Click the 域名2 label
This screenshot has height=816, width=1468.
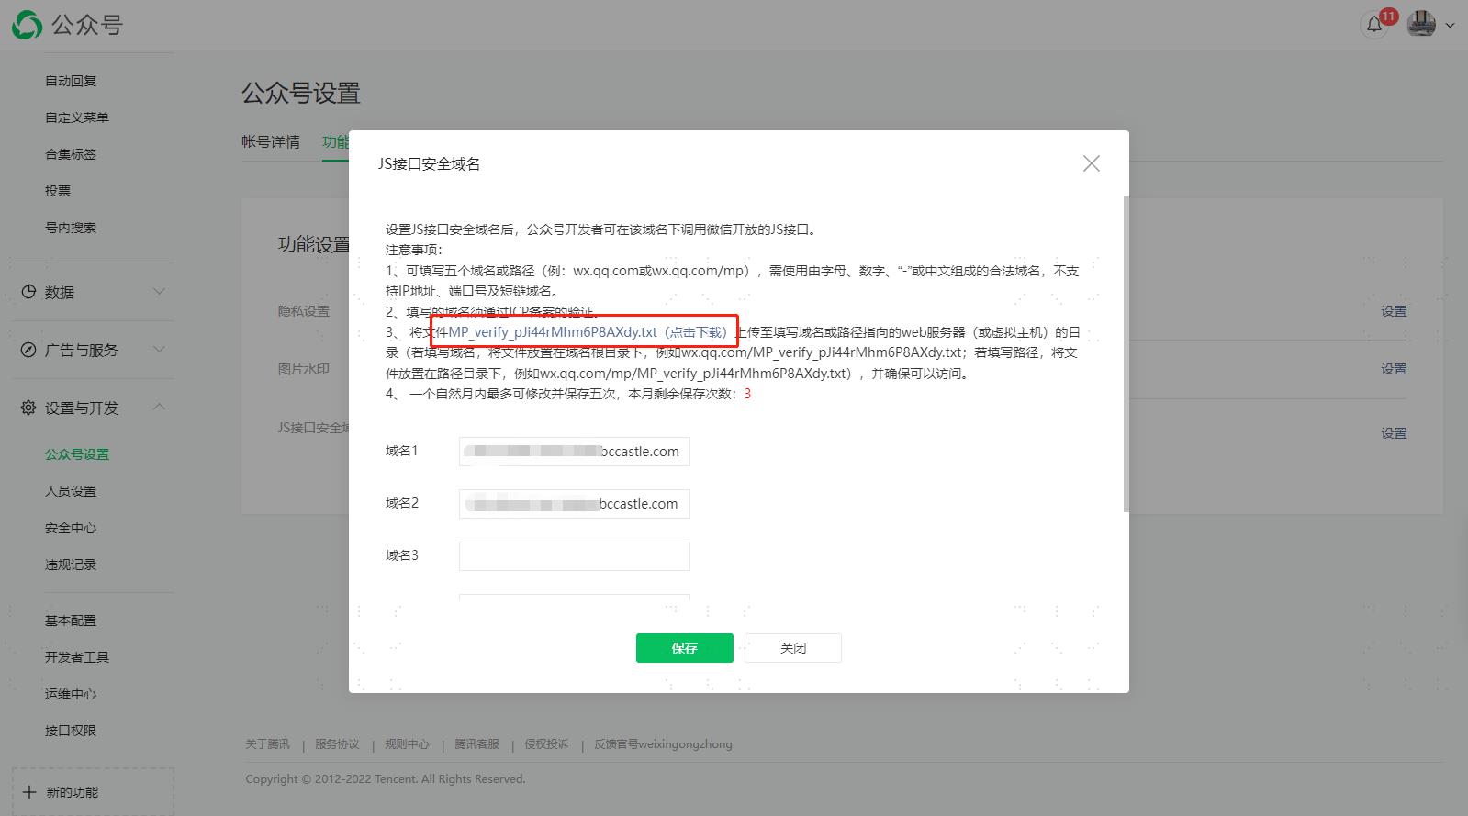(x=402, y=503)
